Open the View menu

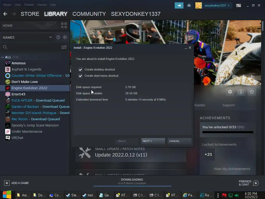pos(18,5)
